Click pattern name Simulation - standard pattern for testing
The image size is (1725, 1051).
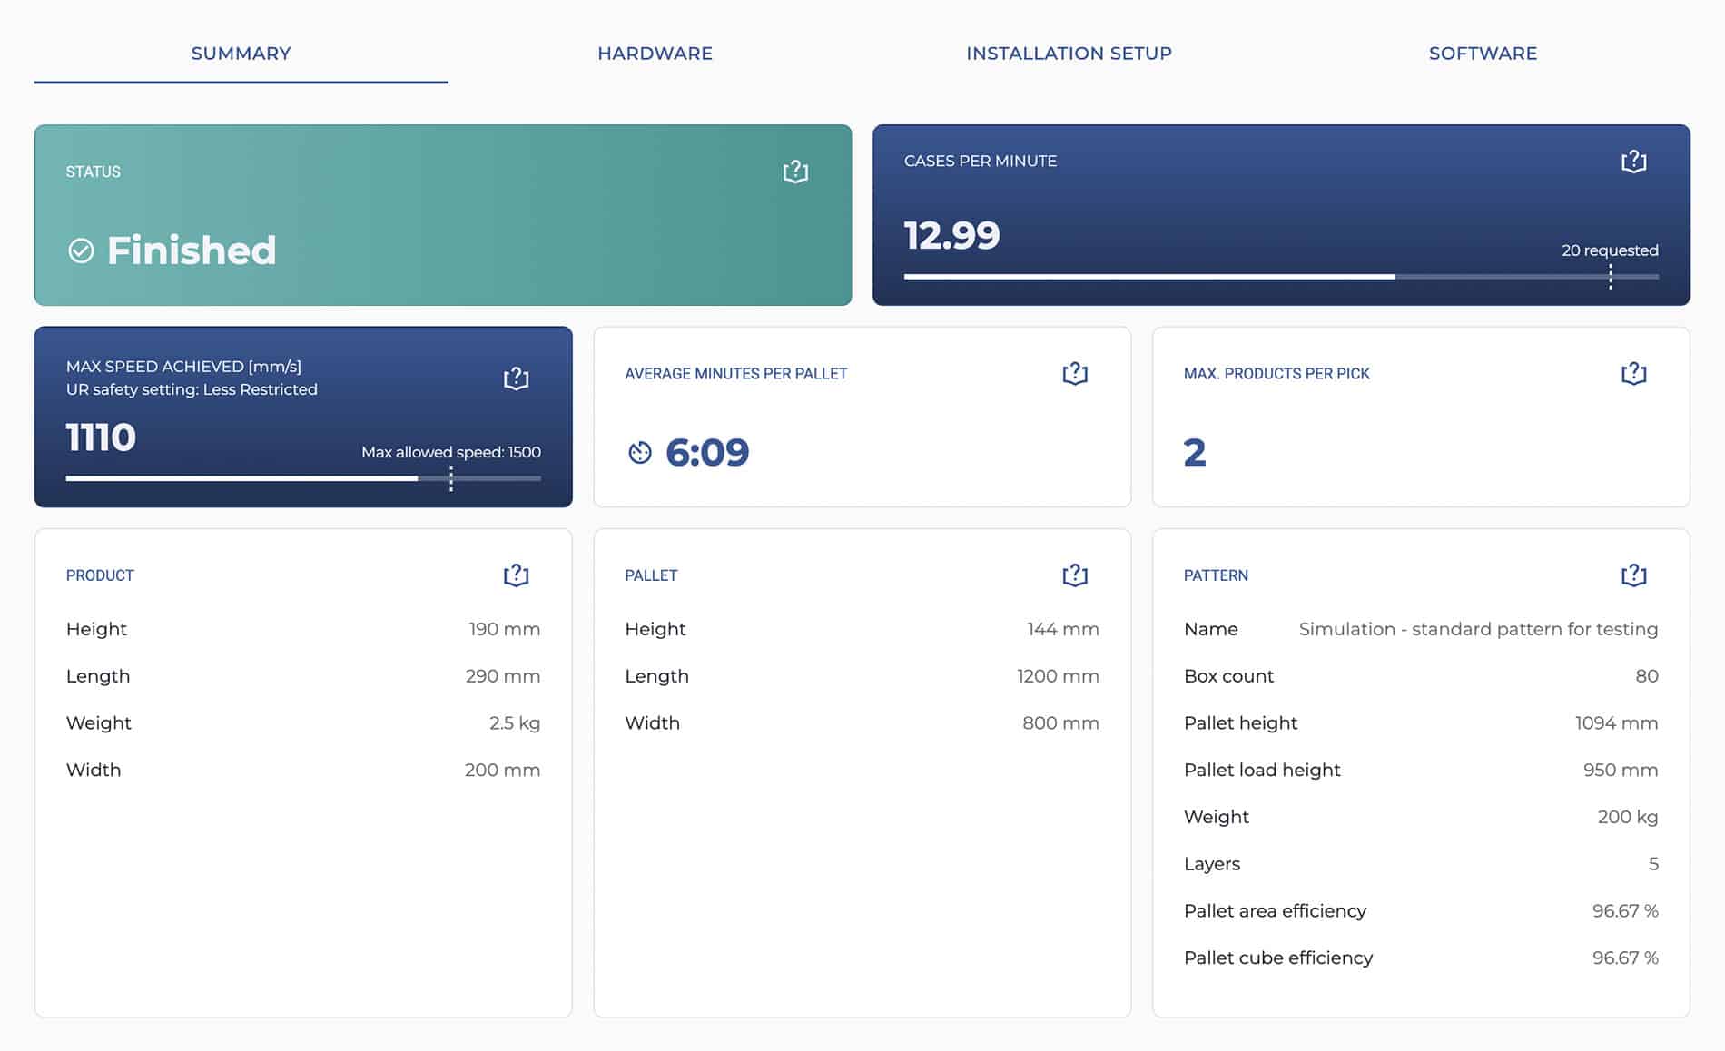(x=1478, y=629)
